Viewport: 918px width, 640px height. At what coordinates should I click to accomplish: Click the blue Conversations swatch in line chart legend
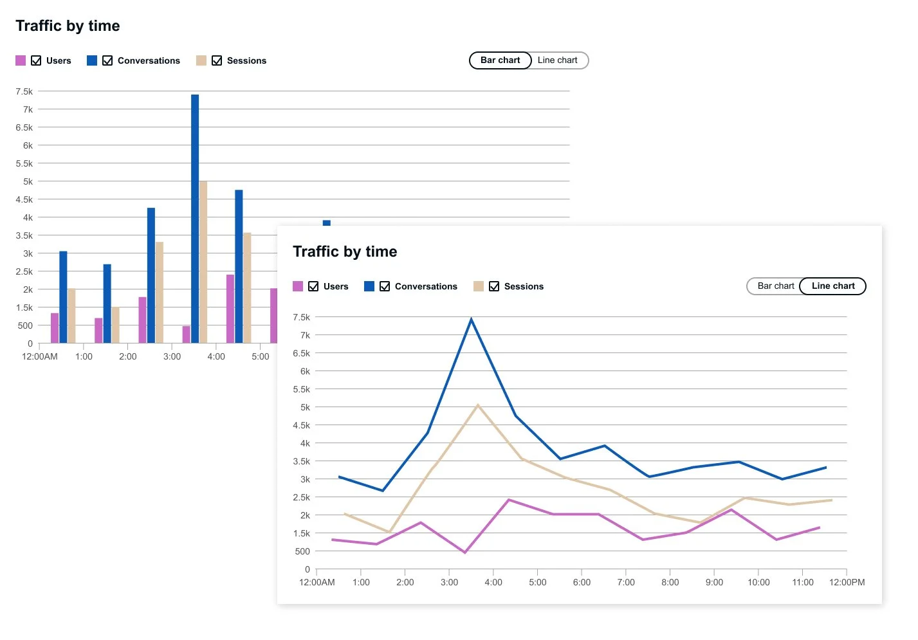point(369,286)
